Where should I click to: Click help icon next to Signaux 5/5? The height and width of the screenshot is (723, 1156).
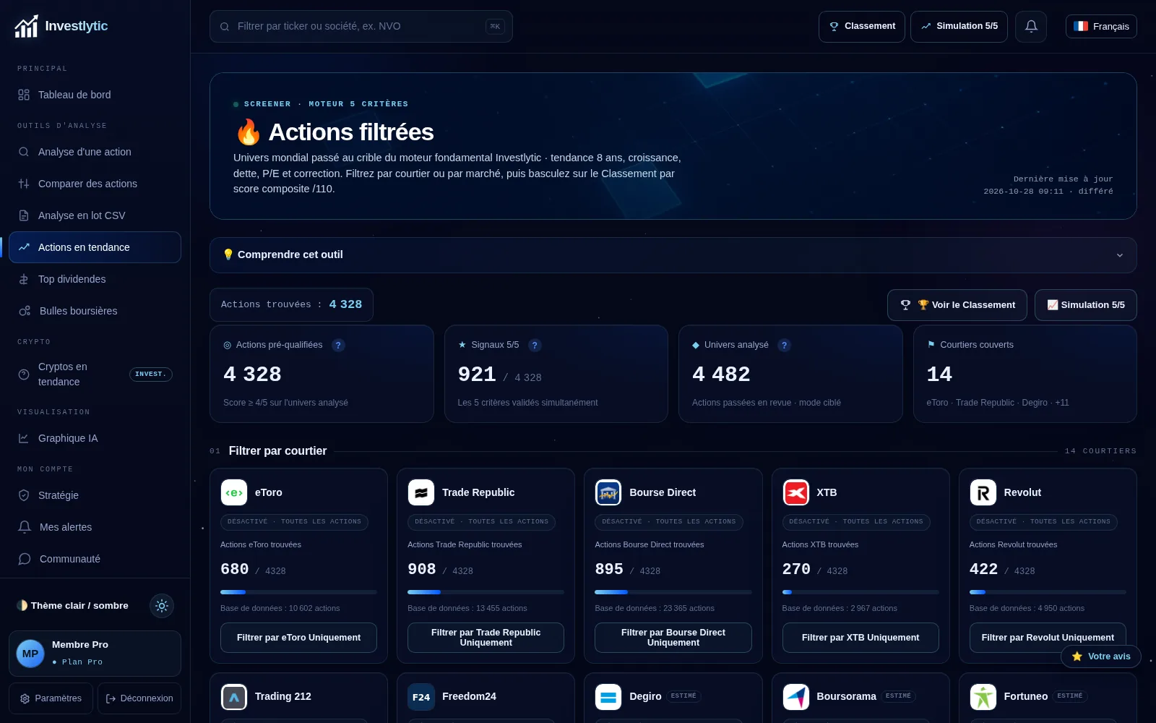click(x=535, y=346)
